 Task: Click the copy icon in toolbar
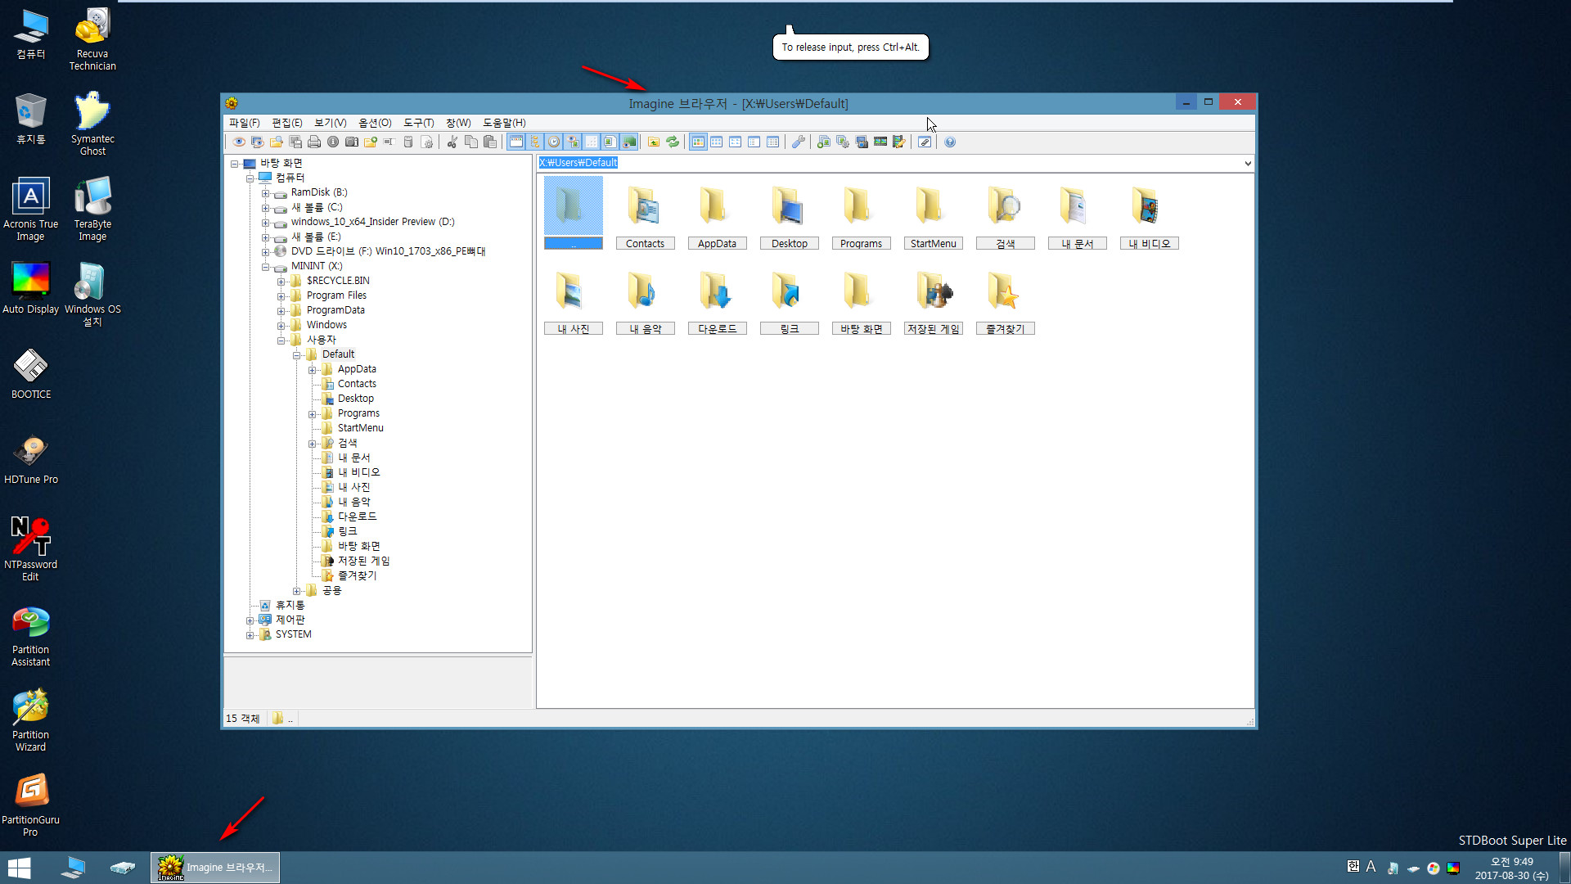pos(471,142)
